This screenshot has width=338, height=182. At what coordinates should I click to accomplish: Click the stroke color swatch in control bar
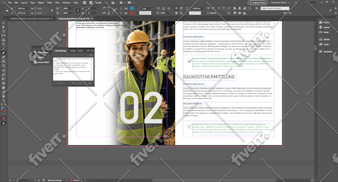click(x=132, y=13)
